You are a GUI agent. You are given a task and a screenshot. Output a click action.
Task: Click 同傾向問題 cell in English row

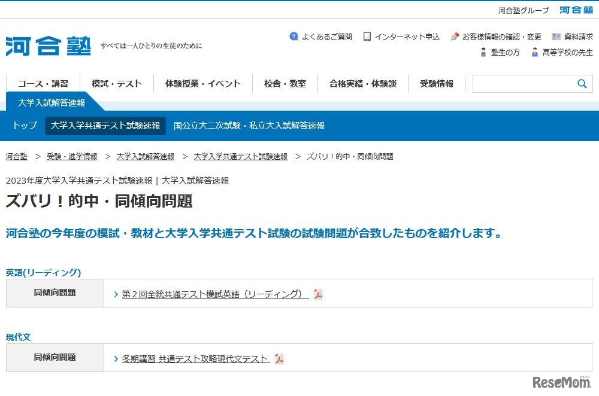click(x=55, y=293)
